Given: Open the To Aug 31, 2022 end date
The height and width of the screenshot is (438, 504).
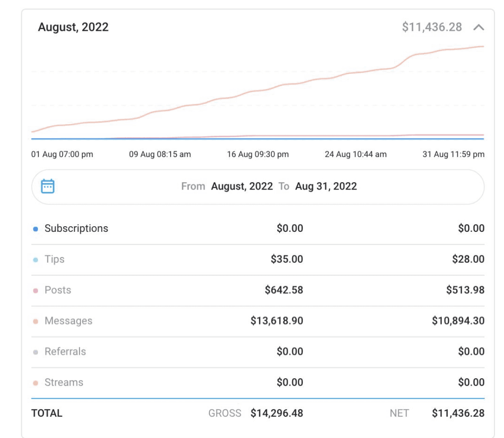Looking at the screenshot, I should click(326, 186).
